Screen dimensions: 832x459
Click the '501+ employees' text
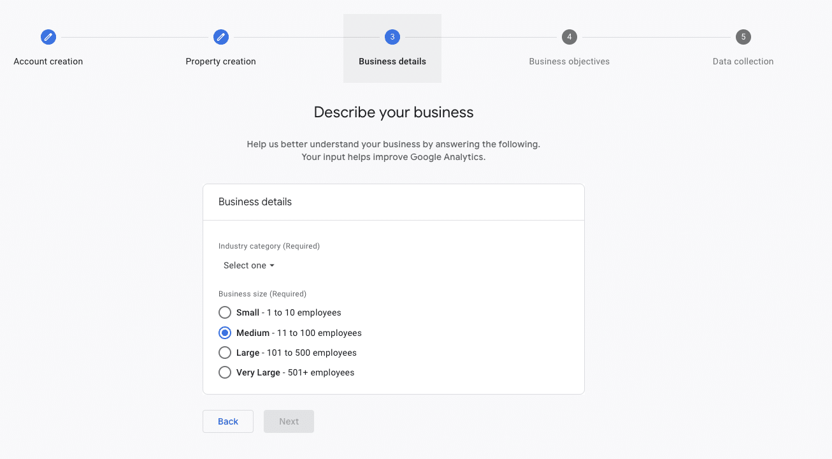[321, 372]
